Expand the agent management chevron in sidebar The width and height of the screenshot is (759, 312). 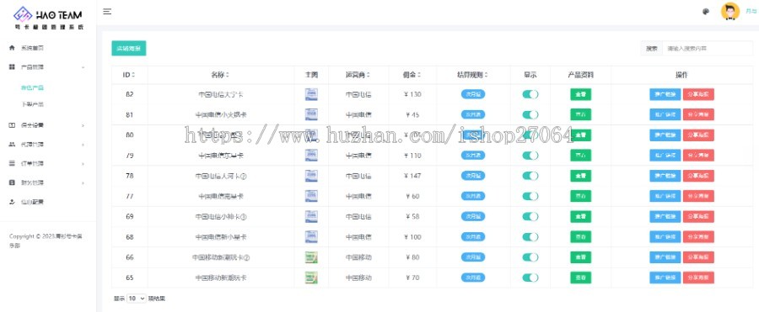click(83, 145)
